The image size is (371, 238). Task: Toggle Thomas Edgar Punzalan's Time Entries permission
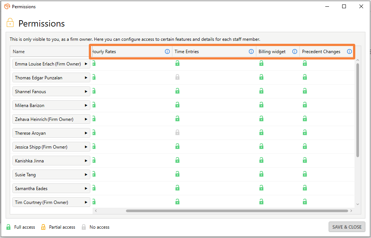[177, 77]
